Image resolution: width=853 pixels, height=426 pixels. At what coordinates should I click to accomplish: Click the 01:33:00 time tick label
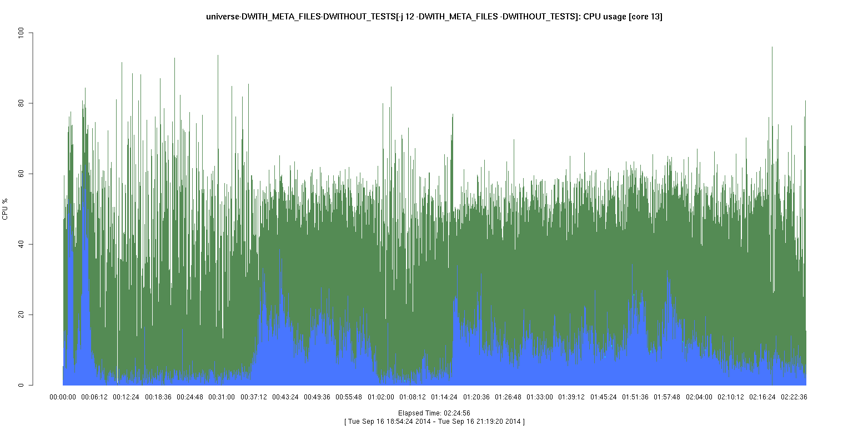pyautogui.click(x=540, y=397)
